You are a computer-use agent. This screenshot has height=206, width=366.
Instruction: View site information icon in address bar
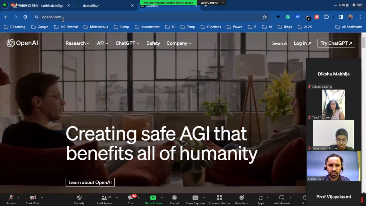tap(37, 17)
